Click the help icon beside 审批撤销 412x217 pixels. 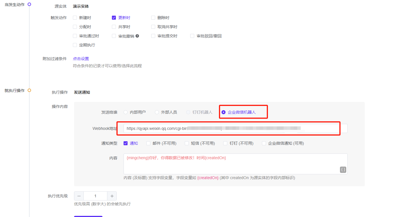(x=137, y=36)
